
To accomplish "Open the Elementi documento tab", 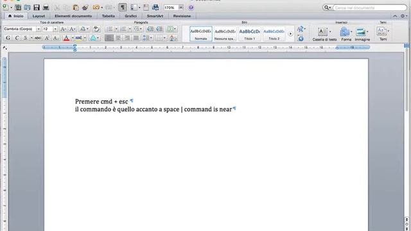I will [73, 16].
